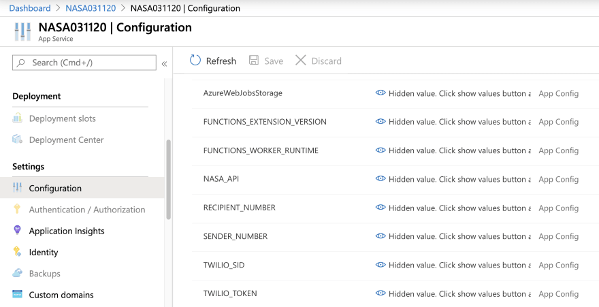Open the TWILIO_TOKEN setting row

(395, 293)
